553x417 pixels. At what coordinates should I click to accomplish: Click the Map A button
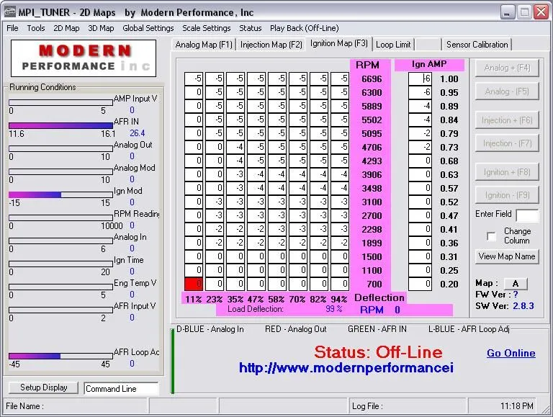(516, 284)
